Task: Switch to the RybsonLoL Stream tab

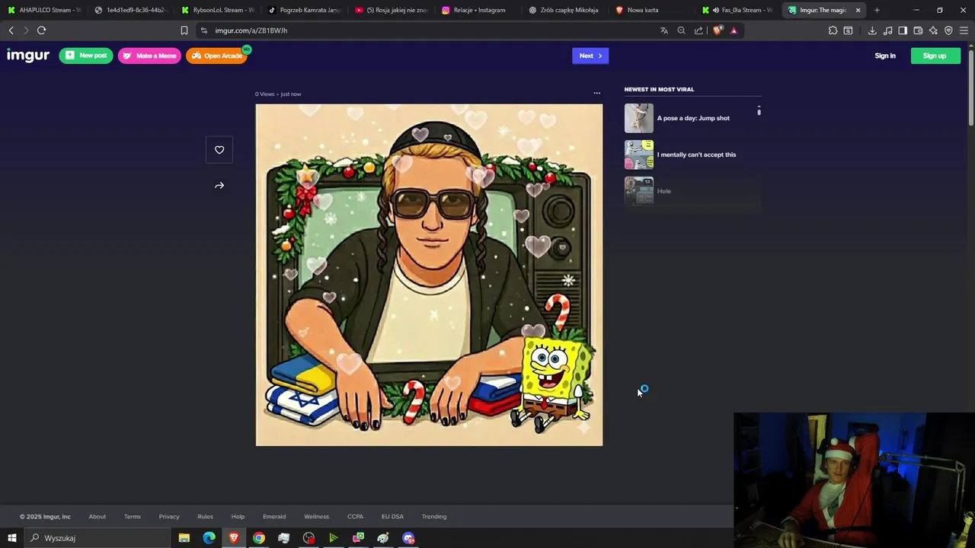Action: 217,10
